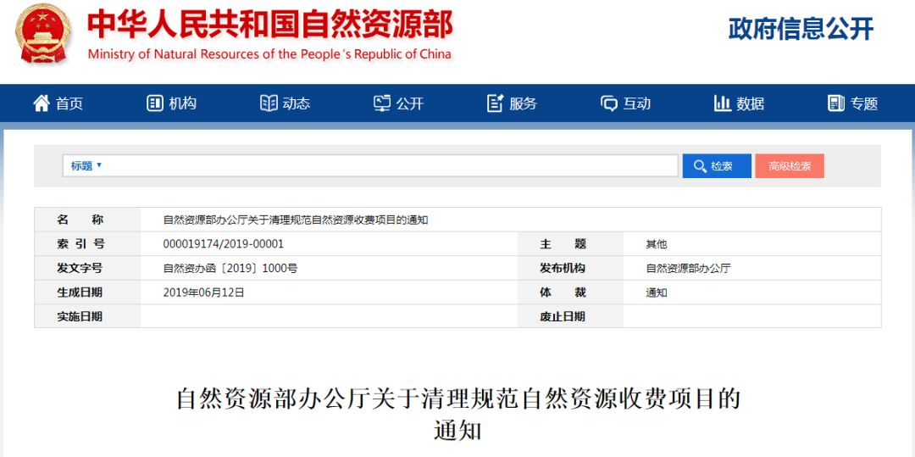The width and height of the screenshot is (915, 457).
Task: Expand the 标题 search-type dropdown
Action: click(x=86, y=165)
